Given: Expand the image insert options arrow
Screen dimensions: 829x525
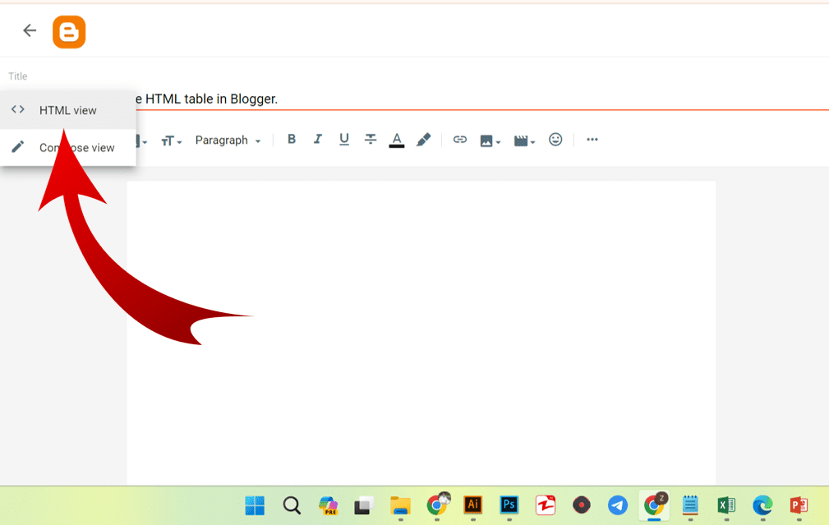Looking at the screenshot, I should pyautogui.click(x=498, y=141).
